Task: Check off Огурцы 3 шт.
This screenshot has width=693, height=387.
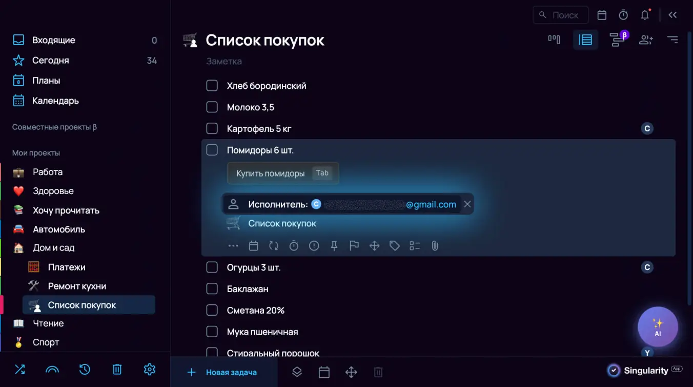Action: [x=212, y=267]
